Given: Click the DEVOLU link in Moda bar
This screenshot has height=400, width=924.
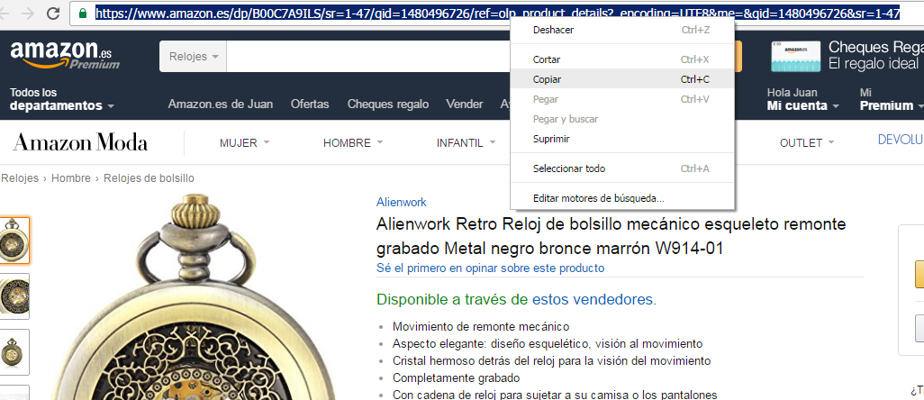Looking at the screenshot, I should (x=901, y=141).
